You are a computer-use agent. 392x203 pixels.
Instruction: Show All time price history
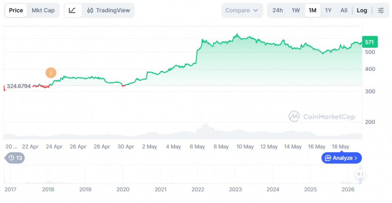(x=344, y=10)
